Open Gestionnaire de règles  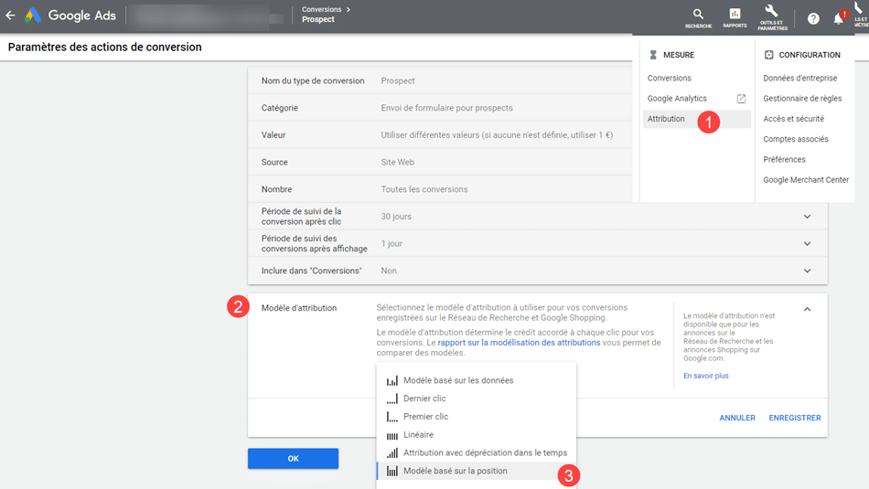(x=802, y=99)
